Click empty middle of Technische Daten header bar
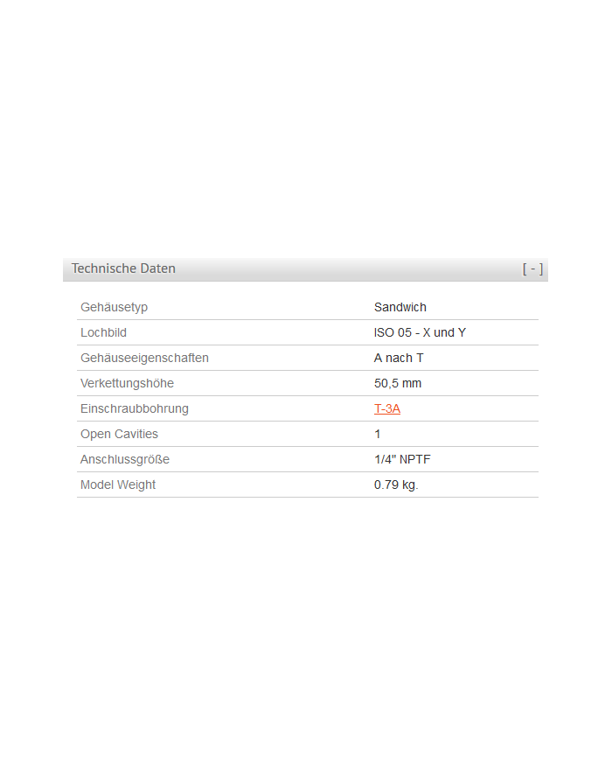 pyautogui.click(x=350, y=268)
